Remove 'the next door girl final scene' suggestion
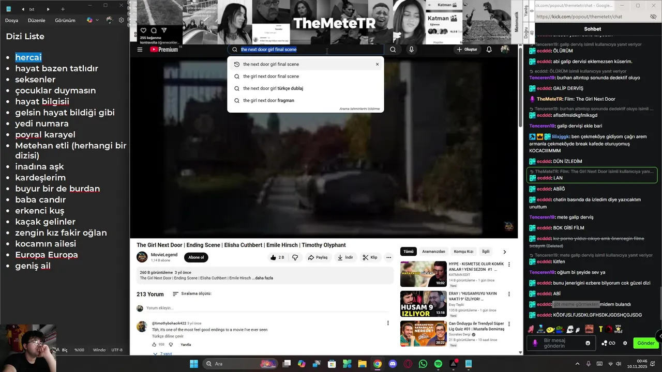The height and width of the screenshot is (372, 662). tap(377, 65)
